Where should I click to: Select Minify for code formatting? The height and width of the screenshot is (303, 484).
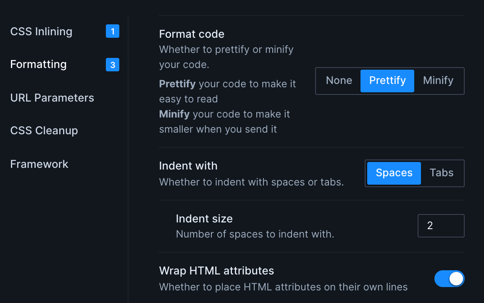click(x=438, y=81)
